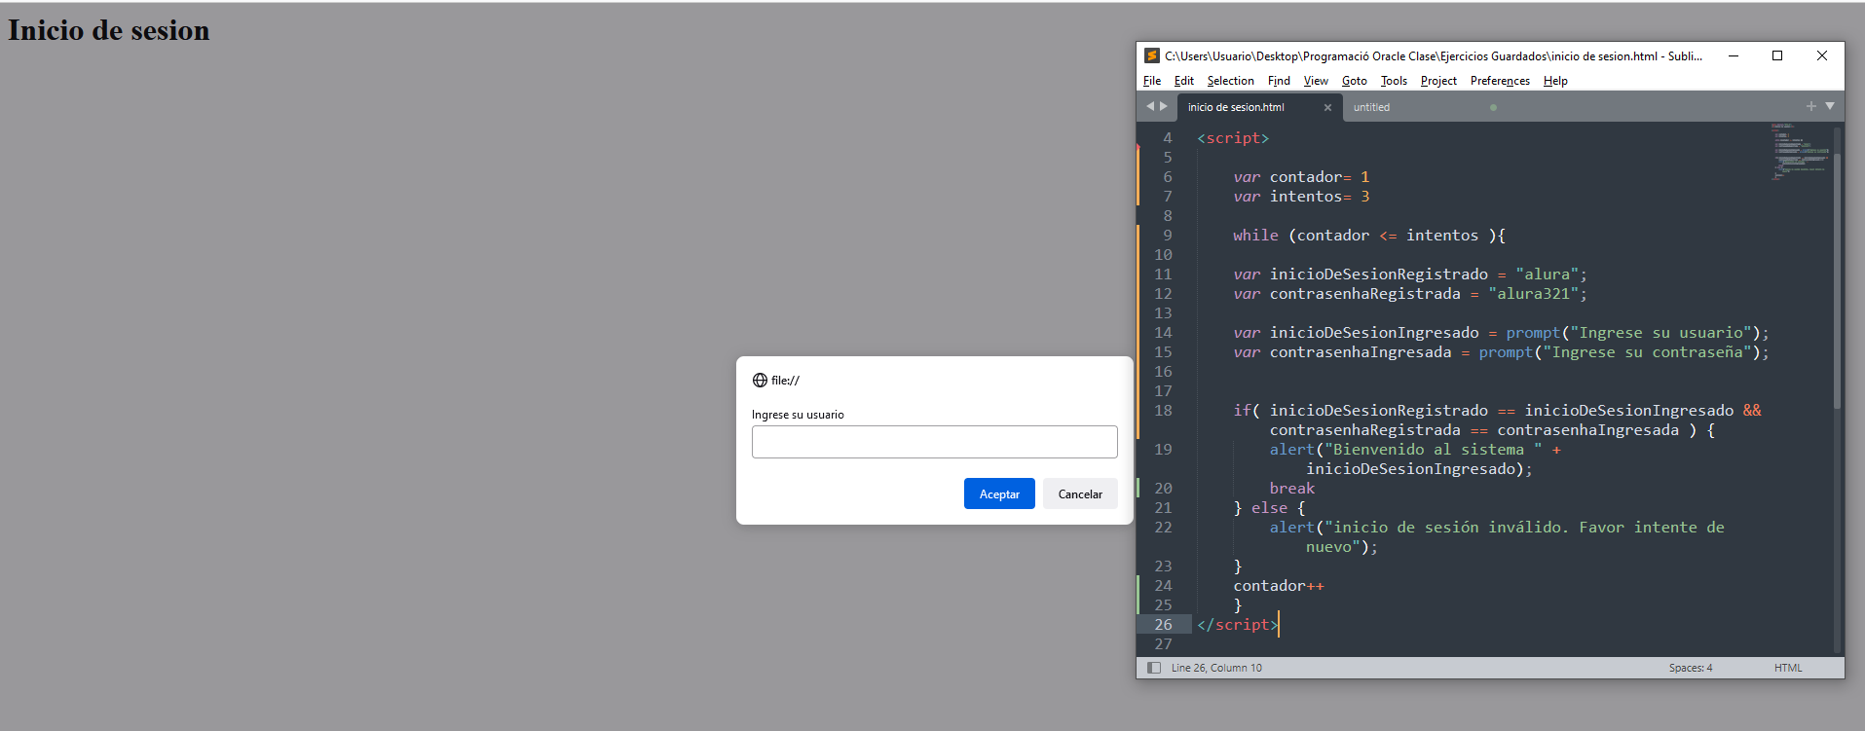Open the Spaces: 4 indentation selector
Viewport: 1865px width, 731px height.
pyautogui.click(x=1691, y=668)
